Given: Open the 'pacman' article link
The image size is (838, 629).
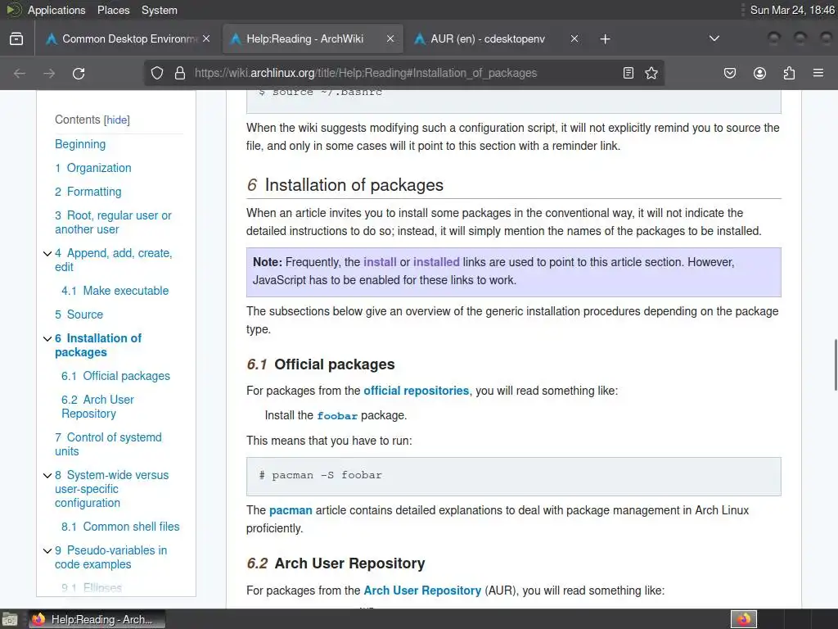Looking at the screenshot, I should [291, 510].
